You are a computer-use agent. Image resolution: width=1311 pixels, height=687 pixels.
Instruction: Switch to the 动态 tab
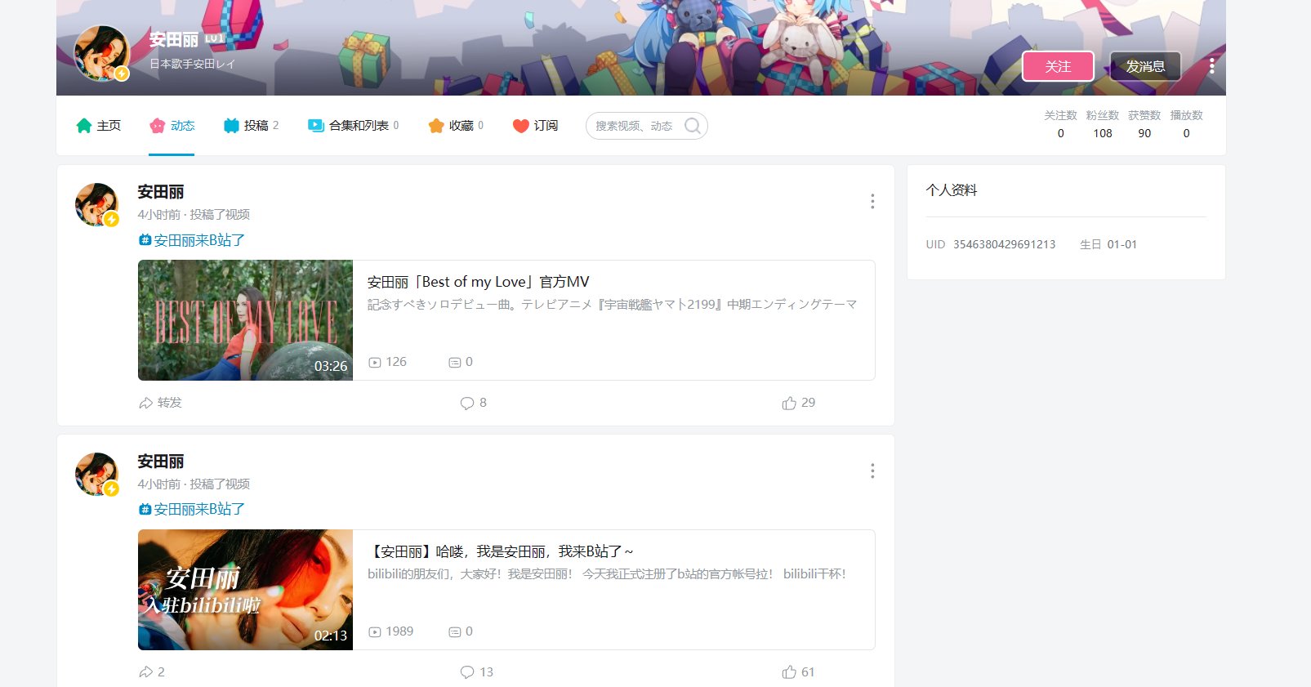coord(172,126)
